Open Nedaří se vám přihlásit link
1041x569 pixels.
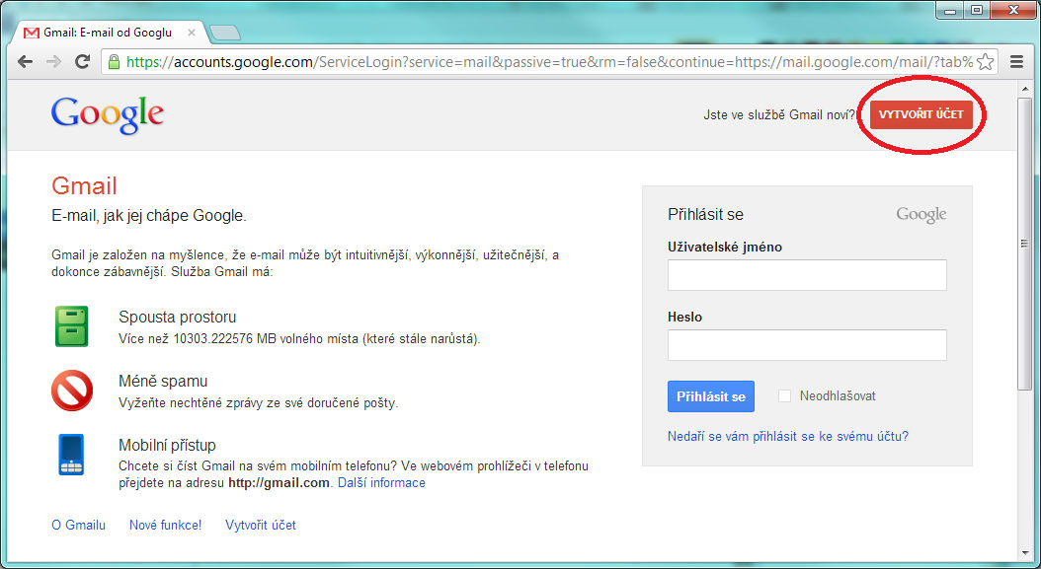[788, 437]
